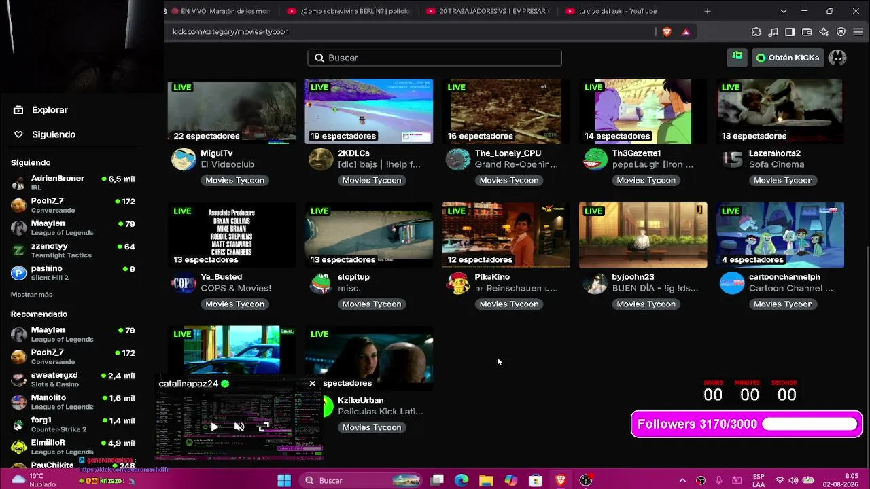
Task: Open forg1 recommended channel
Action: [73, 424]
